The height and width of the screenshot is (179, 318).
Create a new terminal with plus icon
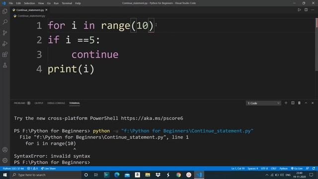(286, 103)
